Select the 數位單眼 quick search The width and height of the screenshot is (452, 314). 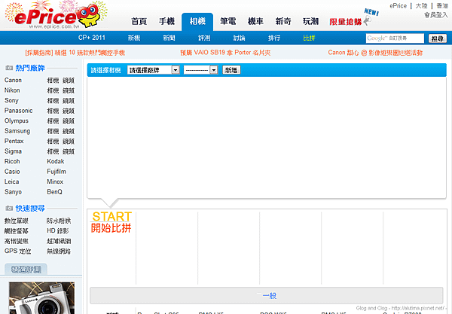coord(17,221)
